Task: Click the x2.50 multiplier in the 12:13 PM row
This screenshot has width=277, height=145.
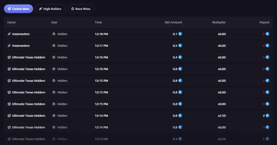Action: [222, 139]
